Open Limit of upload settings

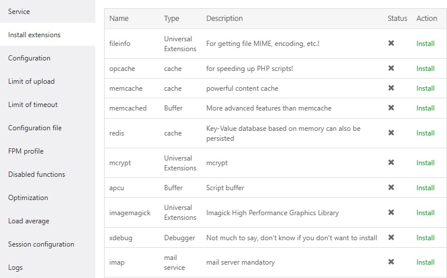pos(31,81)
